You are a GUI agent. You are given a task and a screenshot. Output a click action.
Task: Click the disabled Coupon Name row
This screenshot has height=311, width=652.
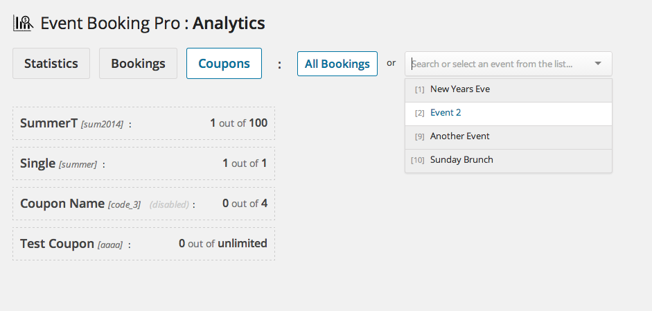[143, 204]
